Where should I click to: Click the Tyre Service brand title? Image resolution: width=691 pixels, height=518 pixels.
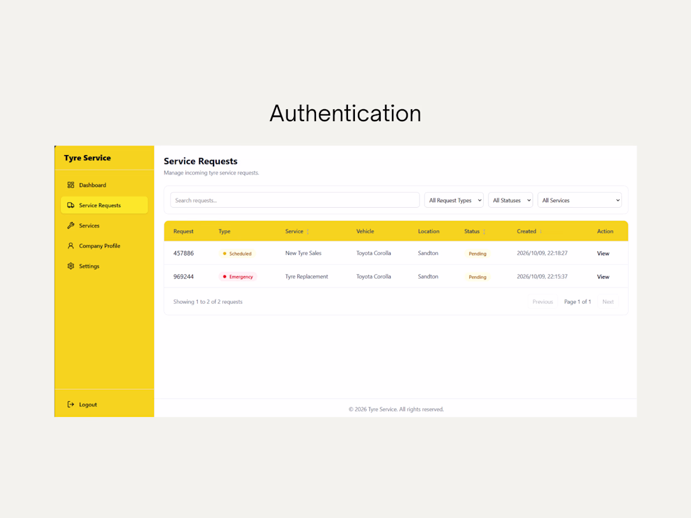click(x=87, y=158)
